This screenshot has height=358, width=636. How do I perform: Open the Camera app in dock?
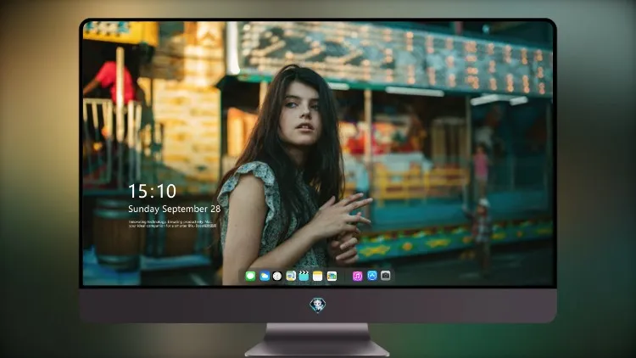386,276
